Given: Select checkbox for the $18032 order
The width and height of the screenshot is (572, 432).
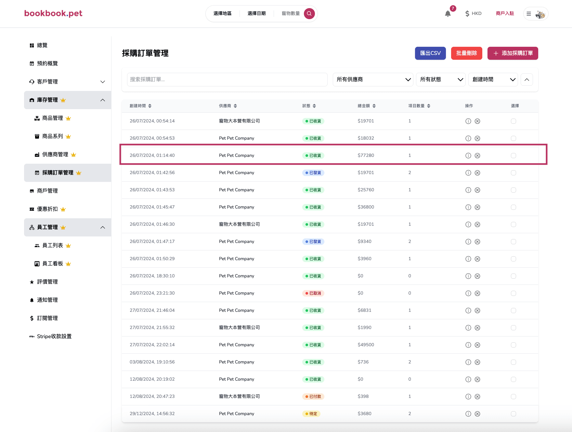Looking at the screenshot, I should 513,138.
